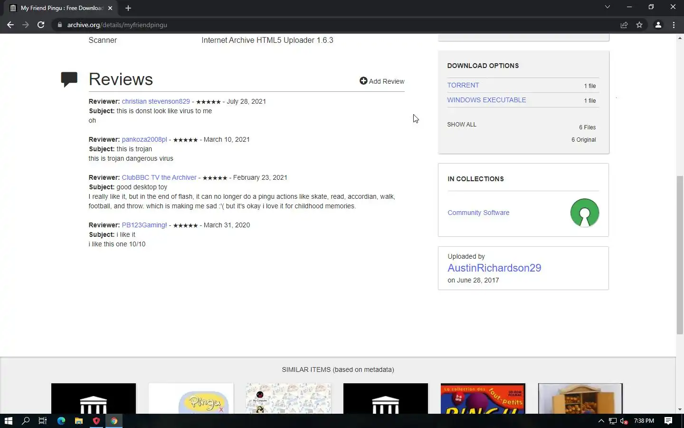Click SHOW ALL files
Viewport: 684px width, 428px height.
[462, 125]
